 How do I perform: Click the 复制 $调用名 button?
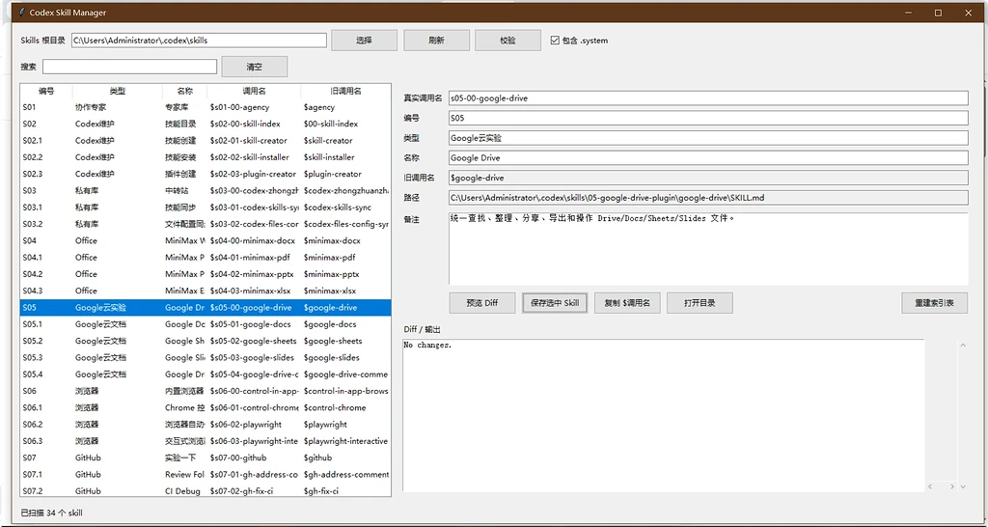pyautogui.click(x=627, y=302)
